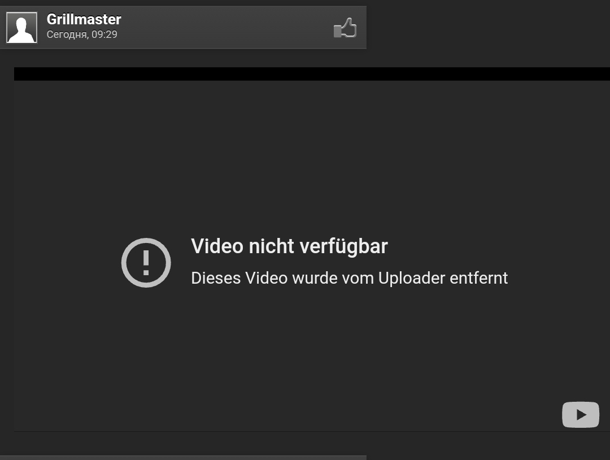
Task: View profile picture of post author
Action: click(x=22, y=27)
